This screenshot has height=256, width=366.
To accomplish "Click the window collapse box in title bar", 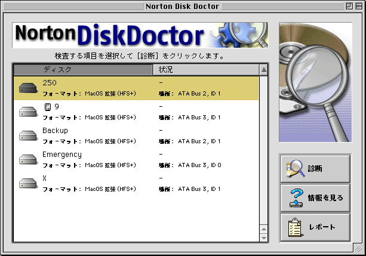I will (x=359, y=6).
